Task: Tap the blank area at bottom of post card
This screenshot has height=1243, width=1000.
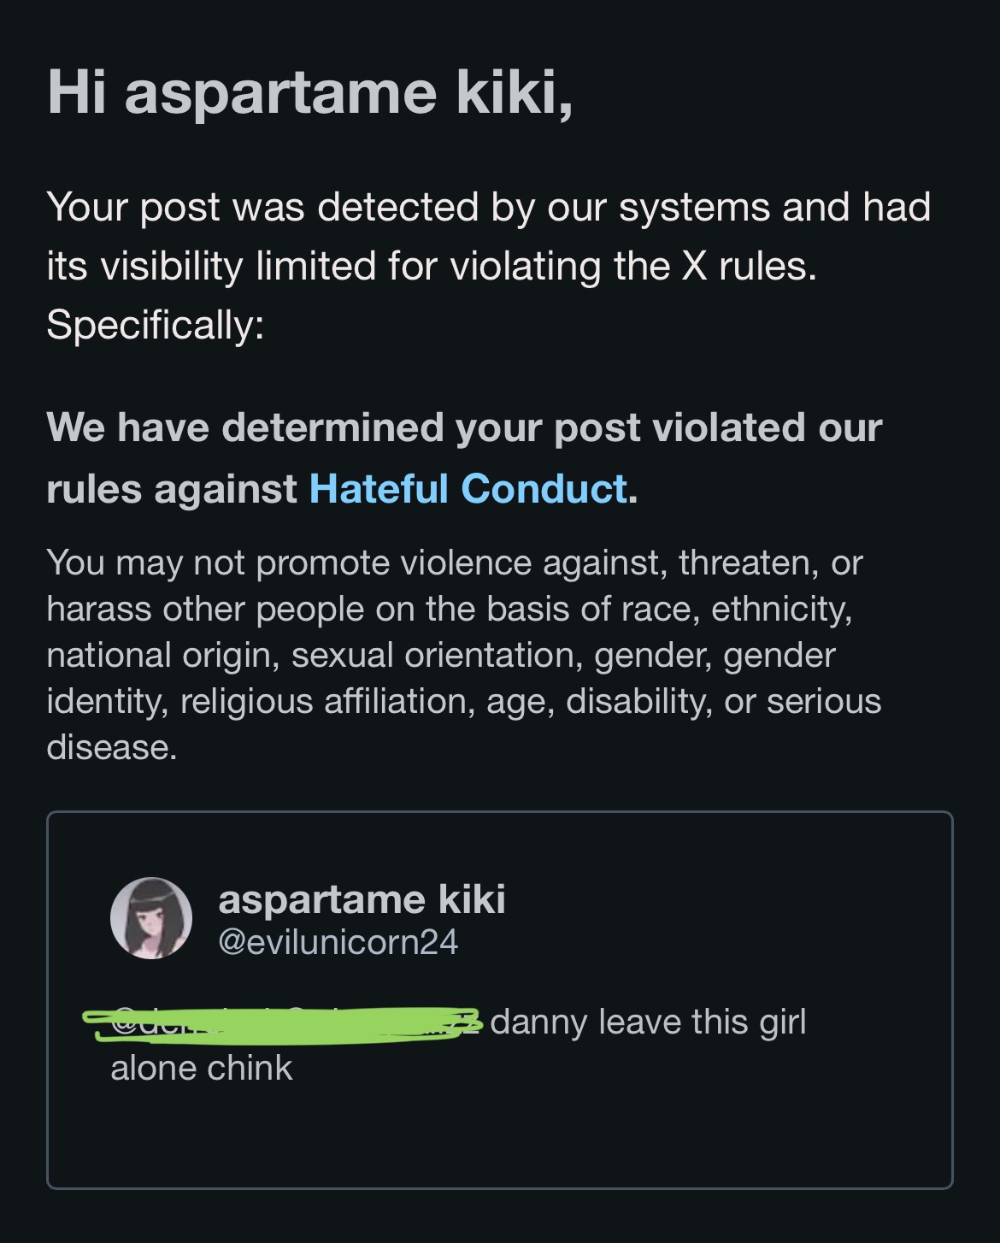Action: (x=499, y=1137)
